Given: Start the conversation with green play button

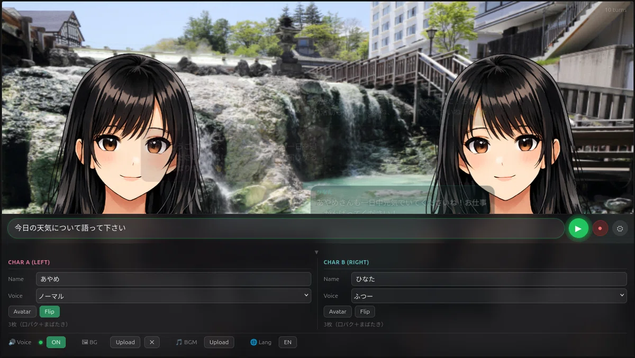Looking at the screenshot, I should coord(578,228).
